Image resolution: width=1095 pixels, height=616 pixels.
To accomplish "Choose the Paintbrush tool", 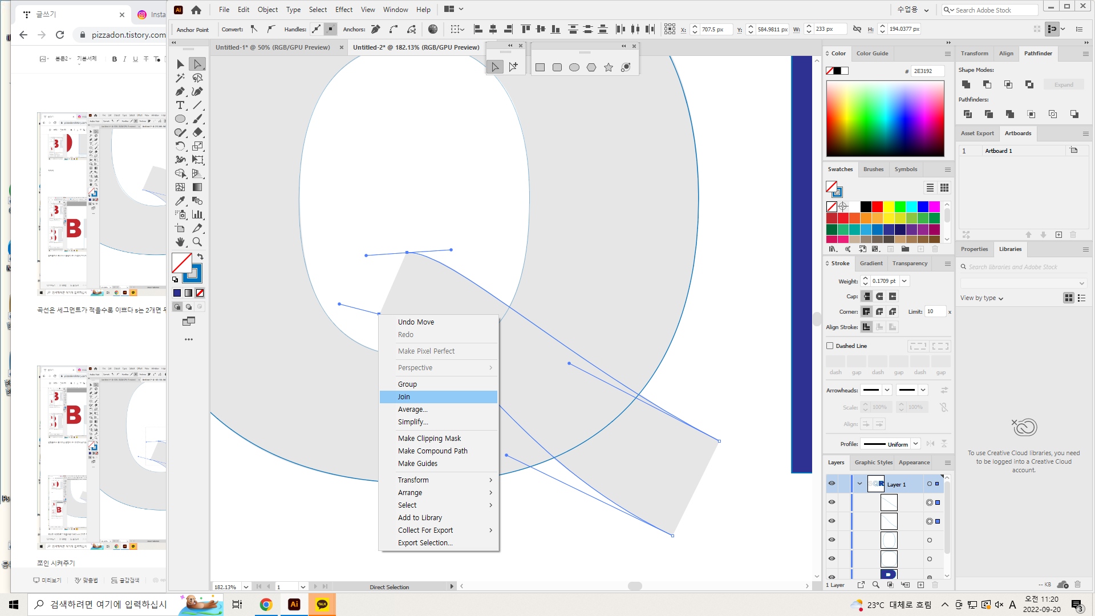I will (197, 119).
